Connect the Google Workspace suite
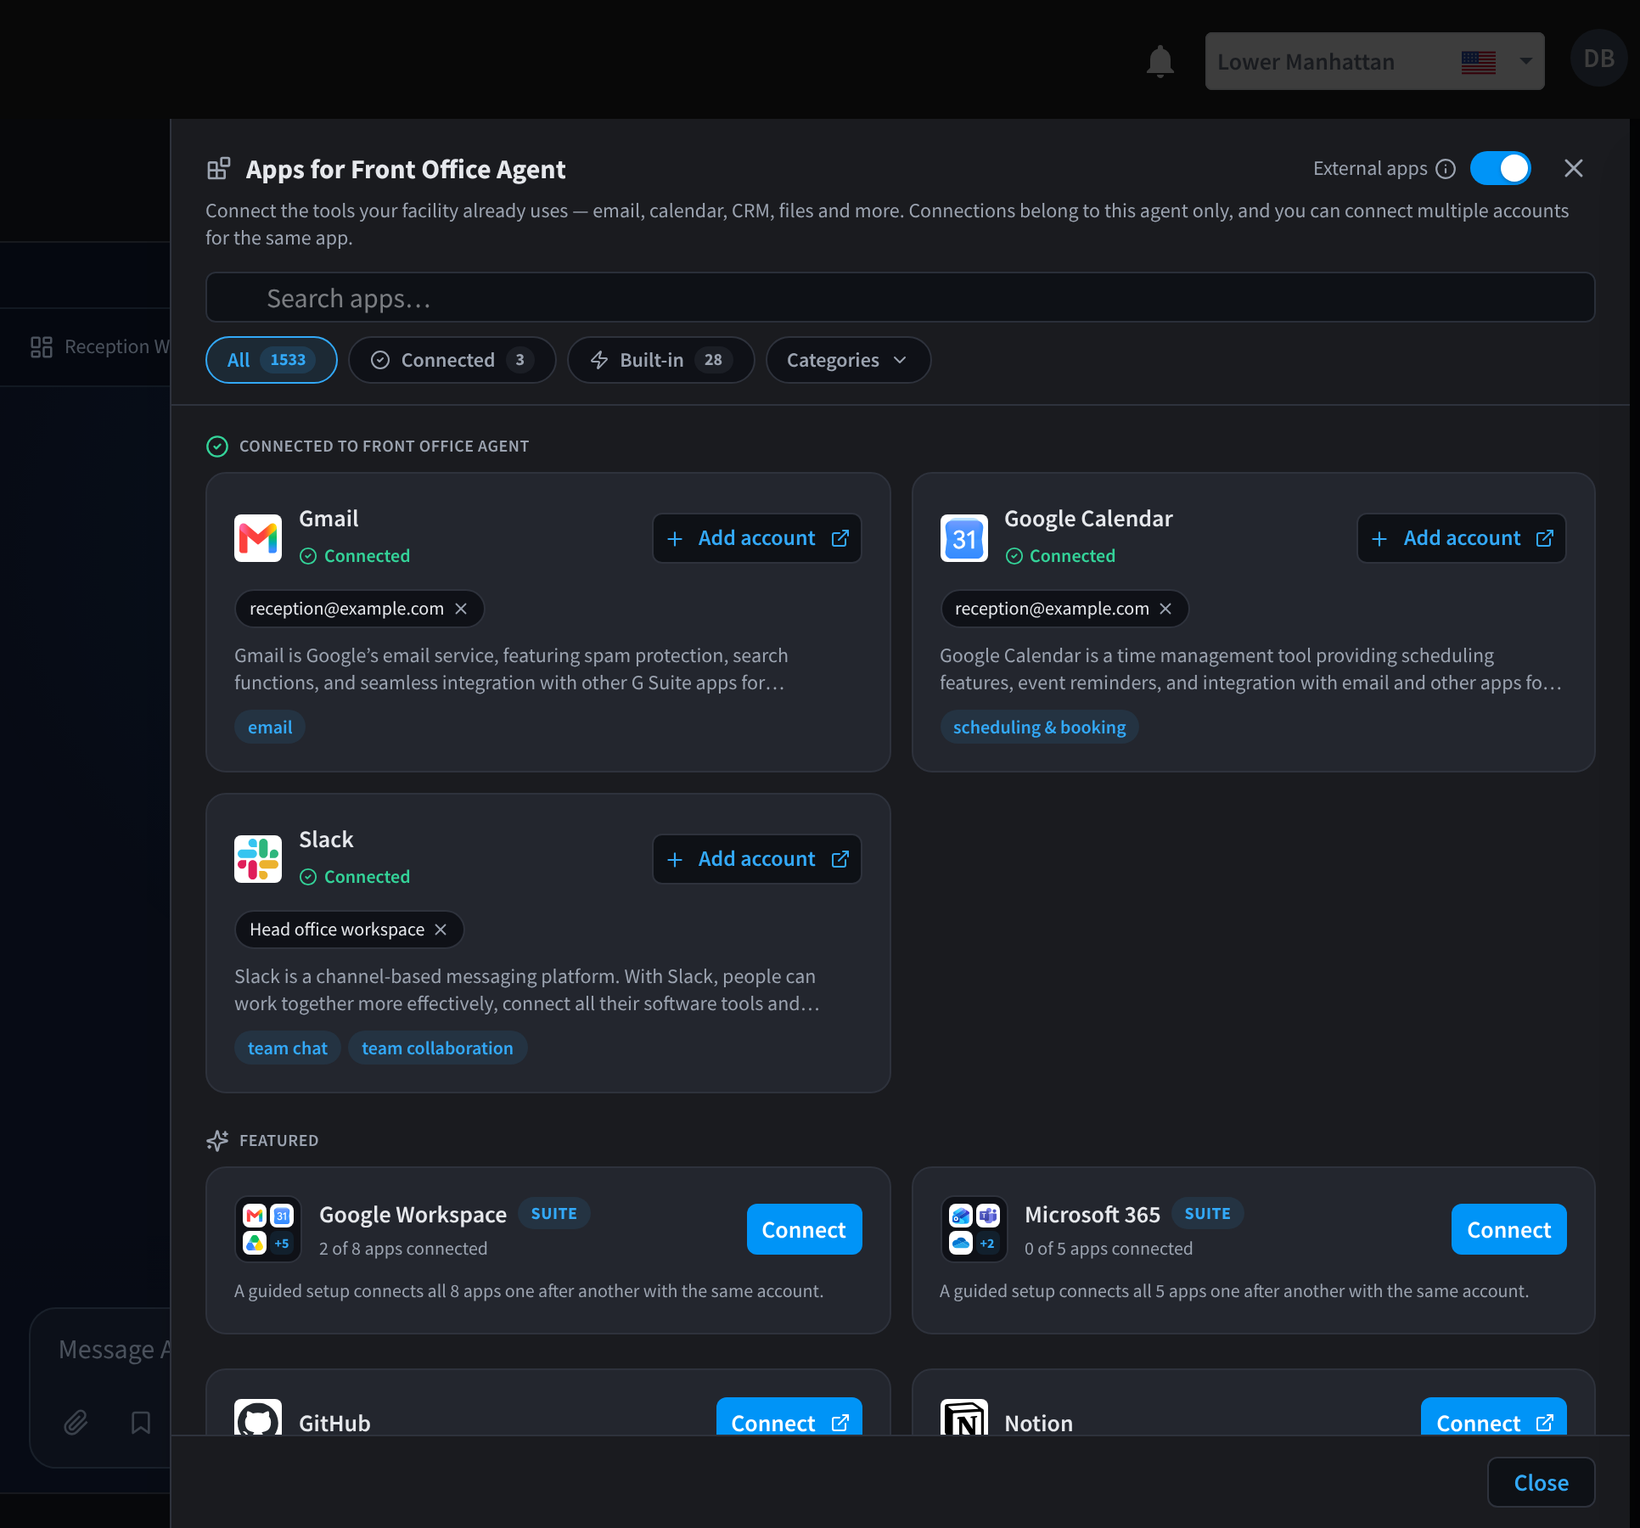Screen dimensions: 1640x1528 pos(804,1229)
